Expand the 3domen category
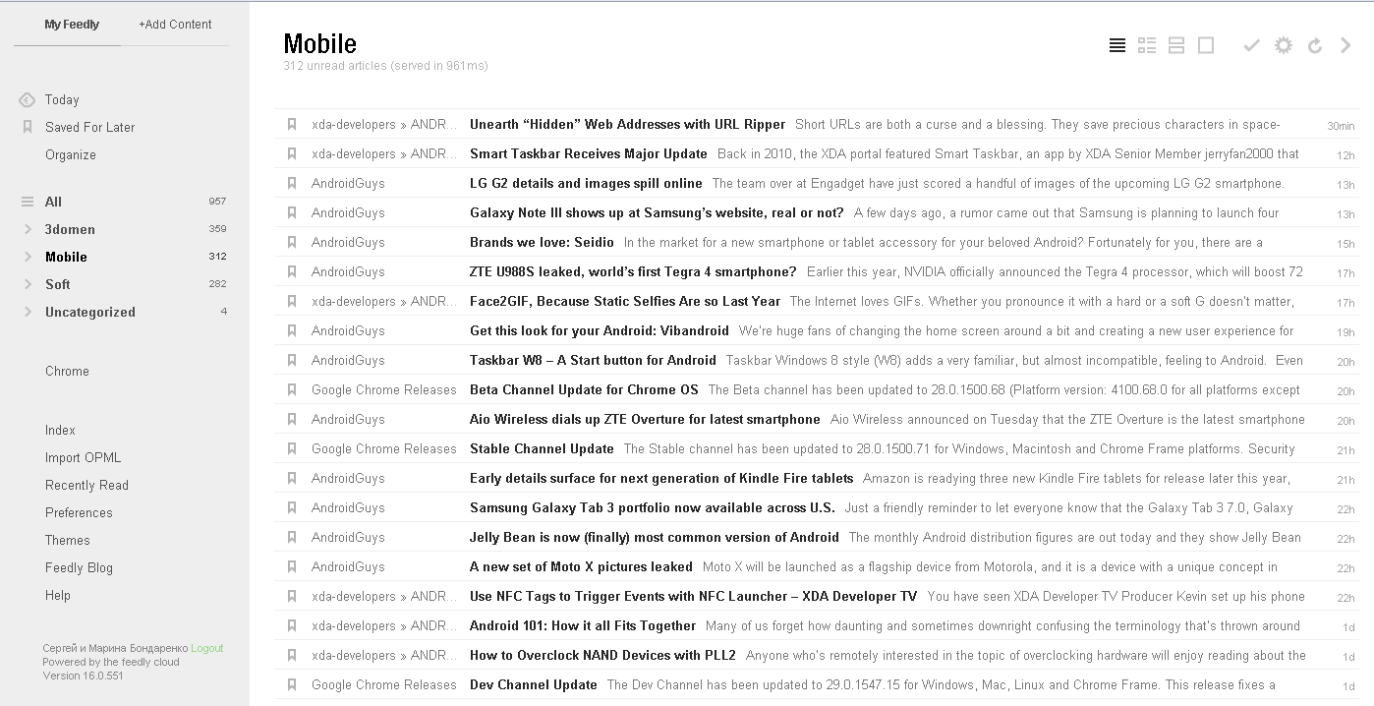Screen dimensions: 1374x706 [x=28, y=230]
